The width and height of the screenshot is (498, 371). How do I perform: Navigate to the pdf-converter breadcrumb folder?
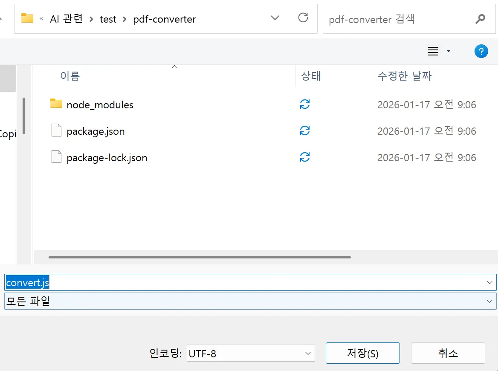[x=165, y=19]
